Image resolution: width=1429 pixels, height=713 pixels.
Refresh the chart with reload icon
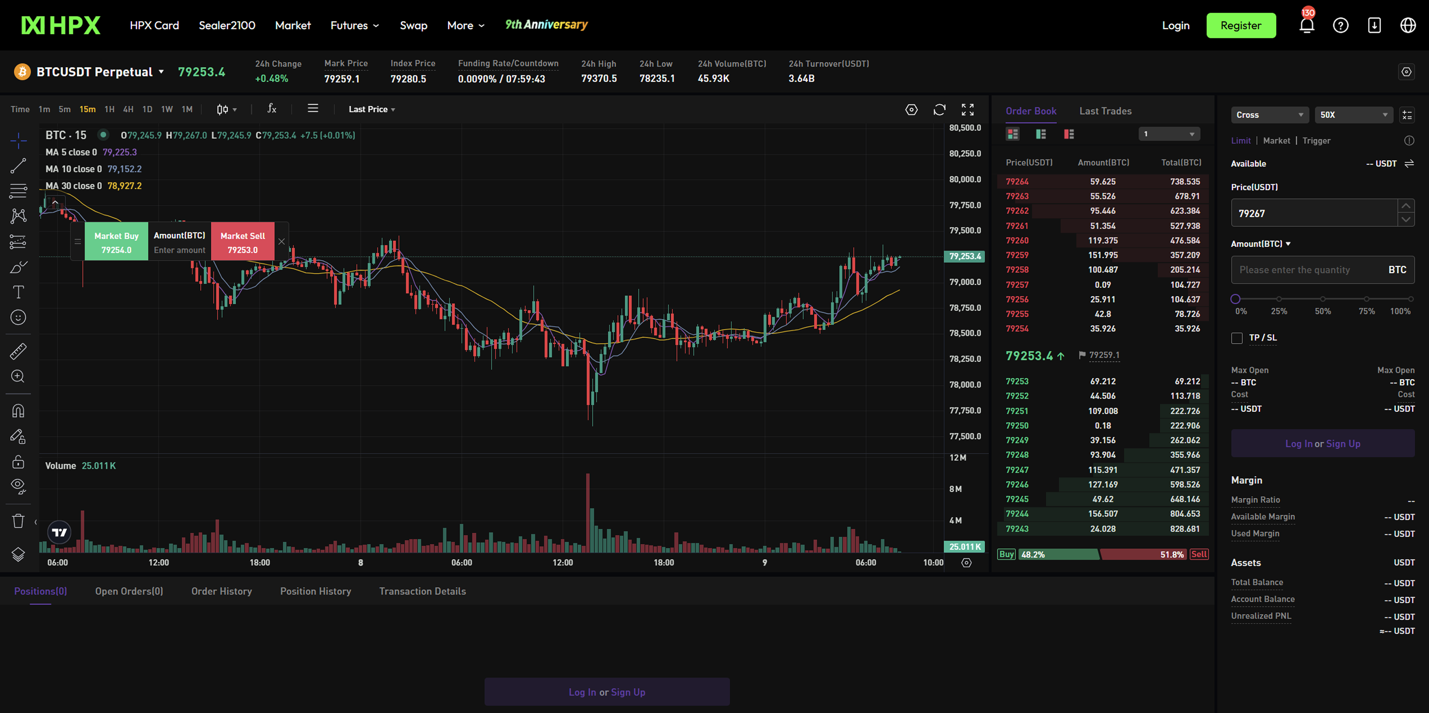click(939, 110)
